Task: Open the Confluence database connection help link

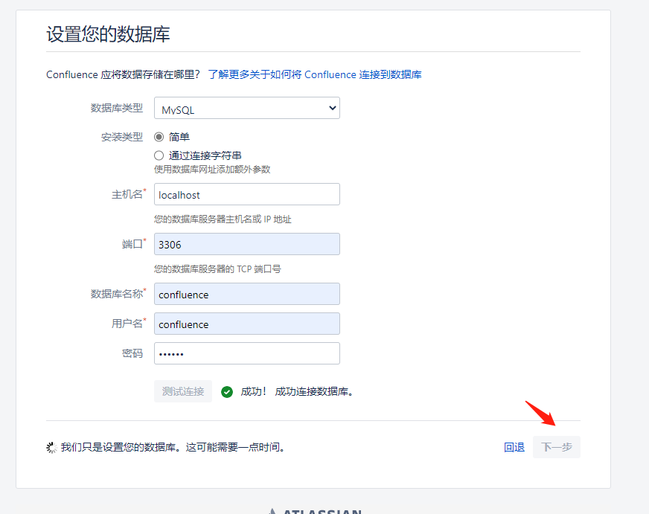Action: click(315, 74)
